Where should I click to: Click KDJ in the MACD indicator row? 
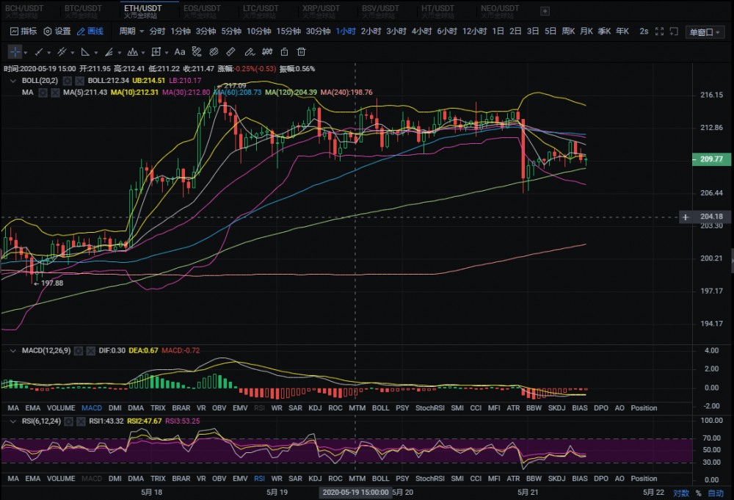pos(315,407)
